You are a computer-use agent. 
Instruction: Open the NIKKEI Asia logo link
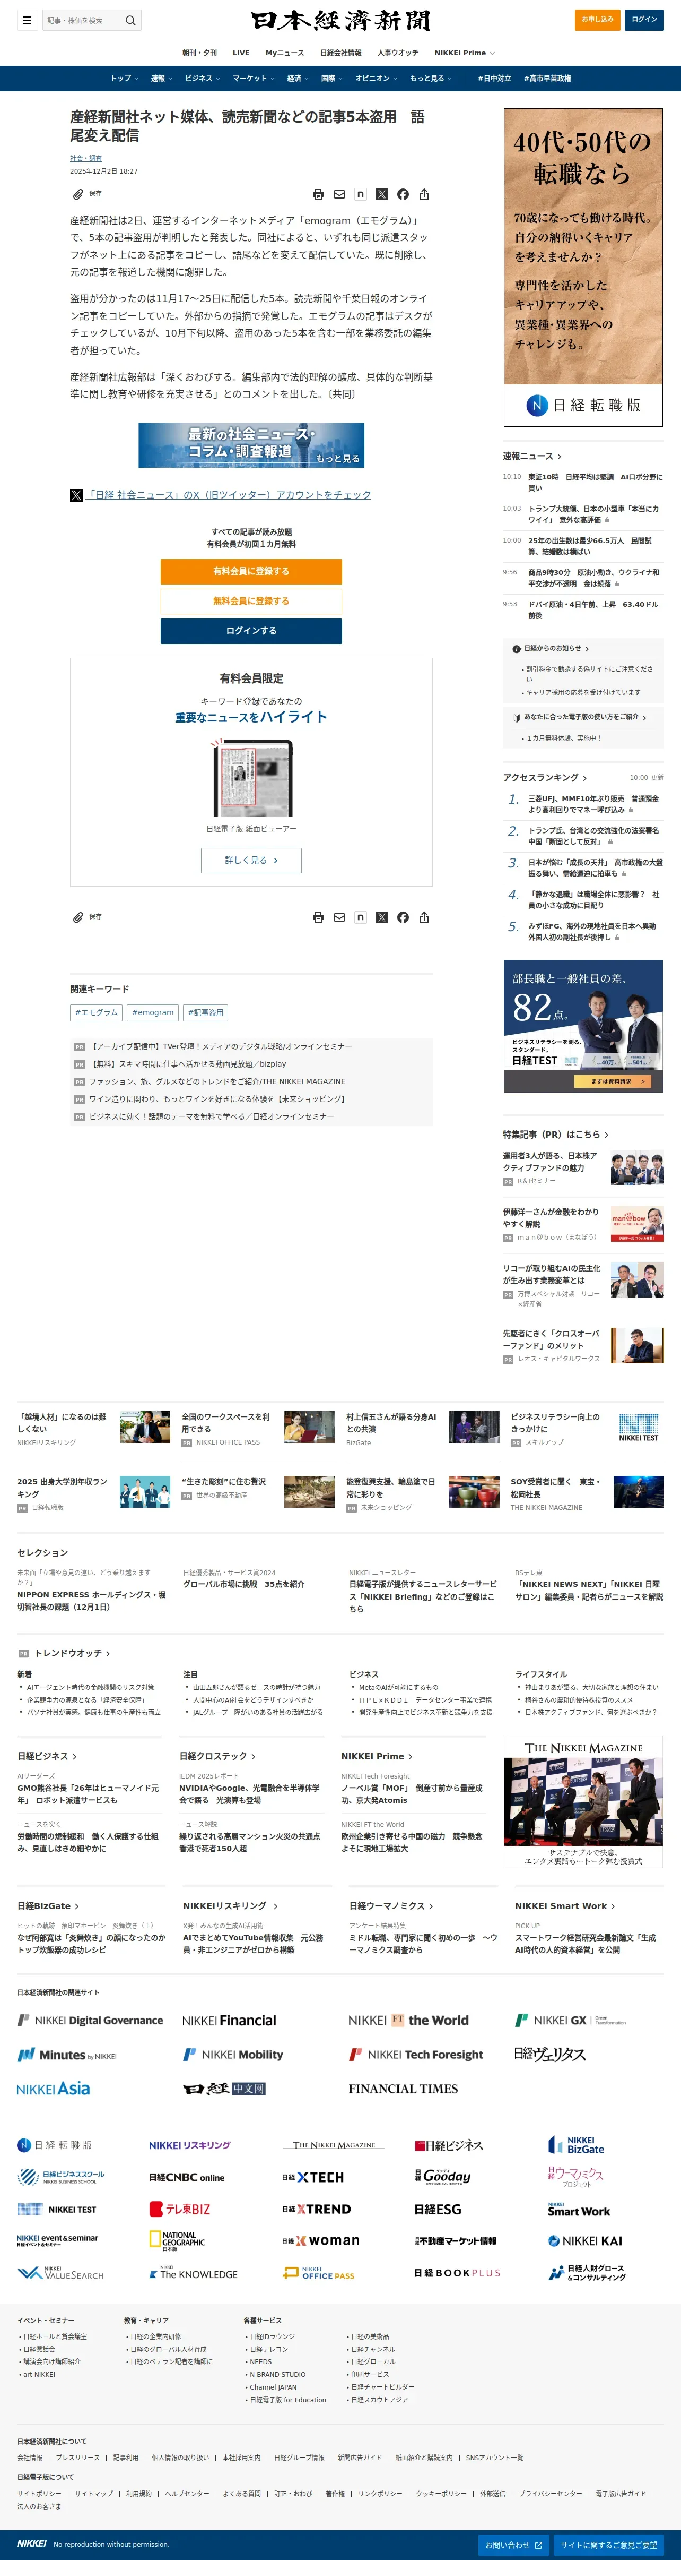[54, 2088]
